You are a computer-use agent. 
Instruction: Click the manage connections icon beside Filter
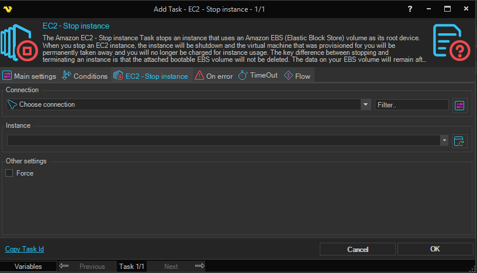pyautogui.click(x=460, y=105)
